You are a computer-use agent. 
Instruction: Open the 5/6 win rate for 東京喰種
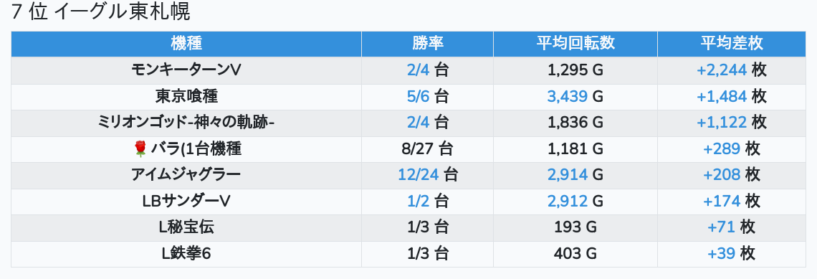point(418,97)
